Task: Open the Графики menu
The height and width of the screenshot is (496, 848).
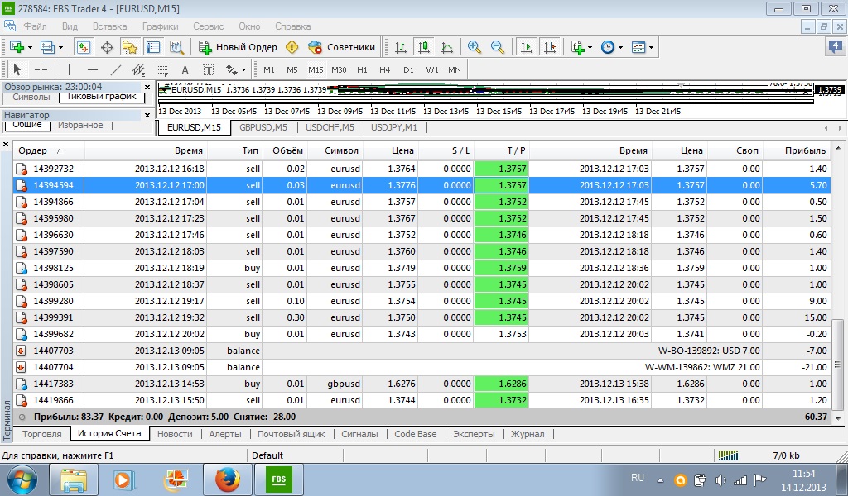Action: coord(160,26)
